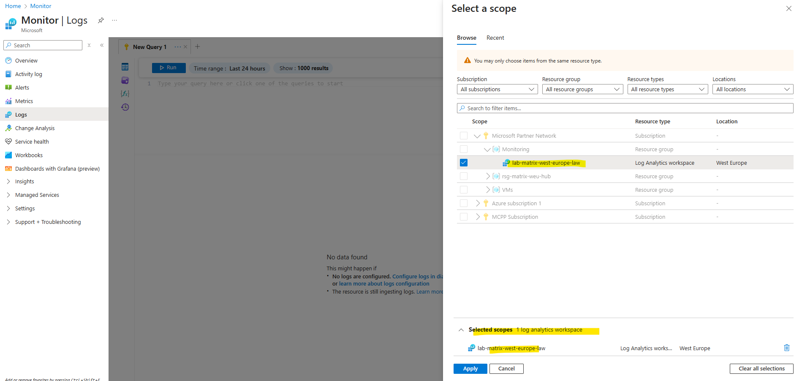Expand the Azure subscription 1 node
This screenshot has width=802, height=381.
(x=478, y=203)
